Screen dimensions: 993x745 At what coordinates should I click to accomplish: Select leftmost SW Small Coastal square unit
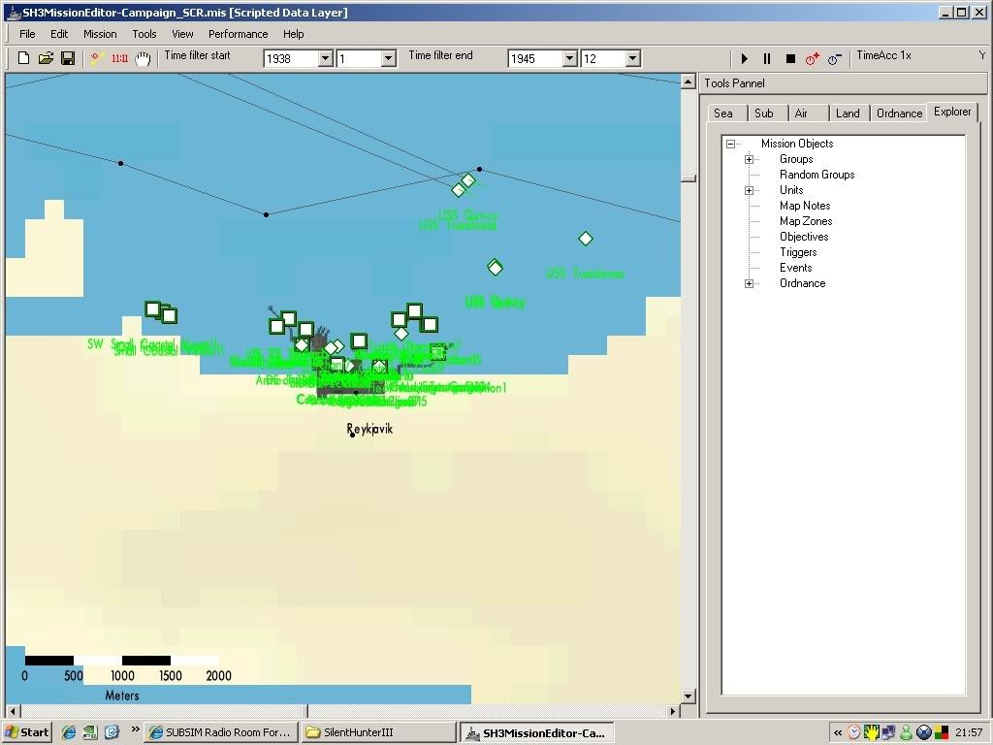[152, 308]
